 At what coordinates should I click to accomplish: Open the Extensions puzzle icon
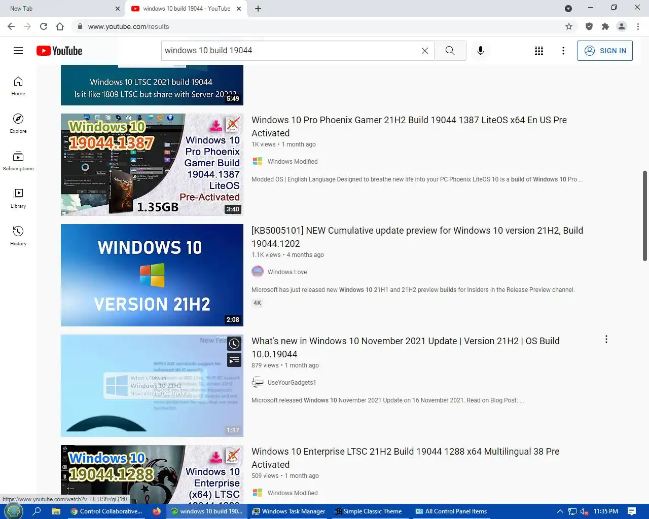click(x=605, y=26)
